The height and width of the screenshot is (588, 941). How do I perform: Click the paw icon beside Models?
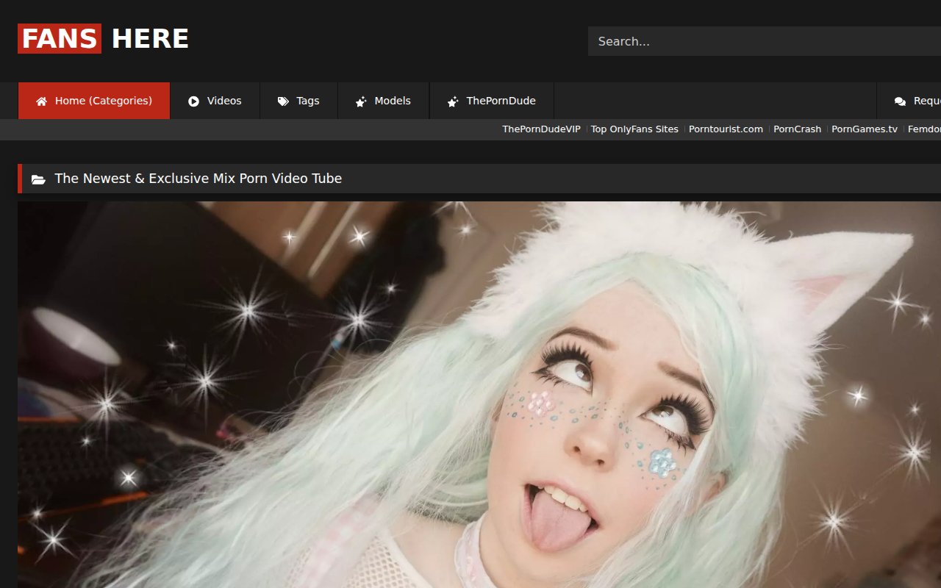[361, 100]
